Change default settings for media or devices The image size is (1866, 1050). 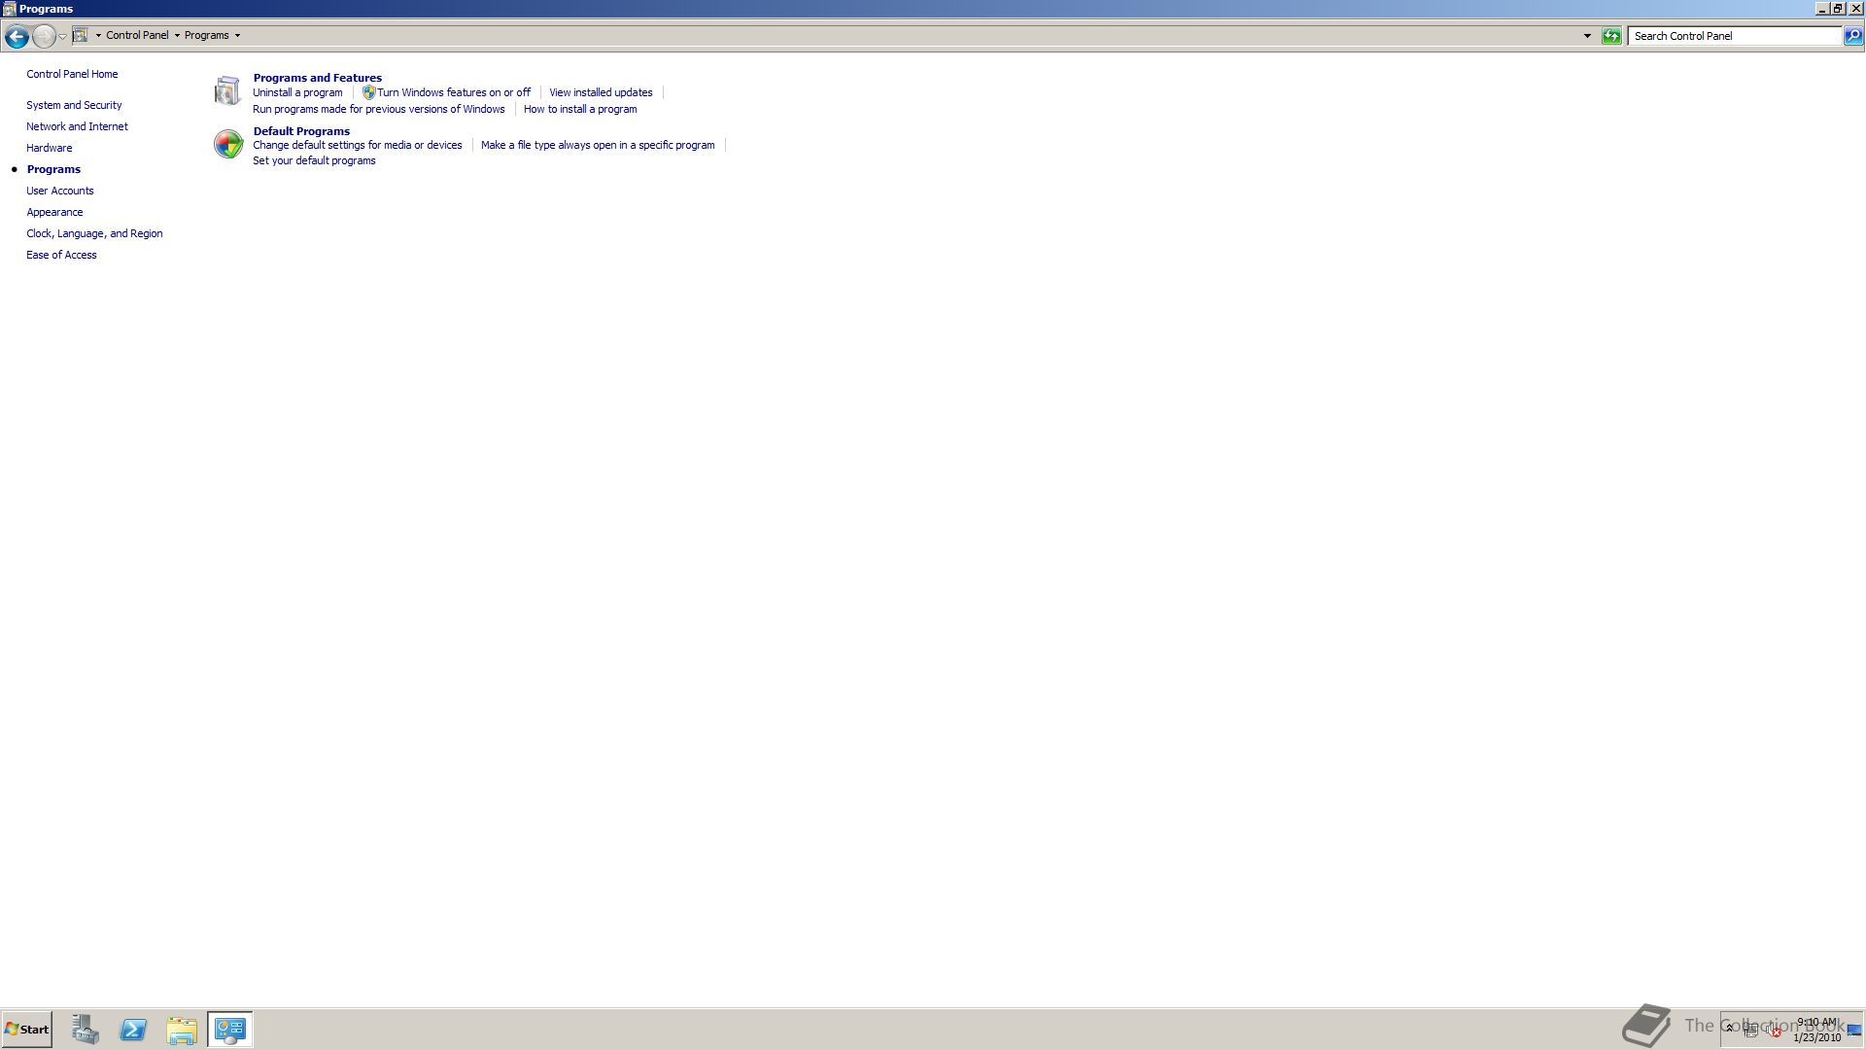pos(357,145)
